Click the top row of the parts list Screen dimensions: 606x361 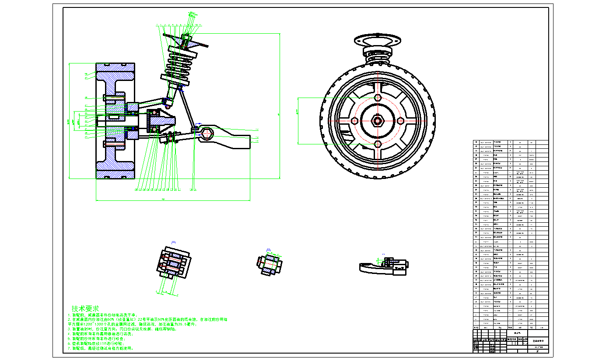pyautogui.click(x=510, y=142)
